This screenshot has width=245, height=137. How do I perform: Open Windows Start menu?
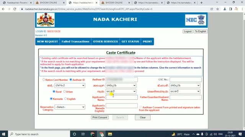click(3, 134)
